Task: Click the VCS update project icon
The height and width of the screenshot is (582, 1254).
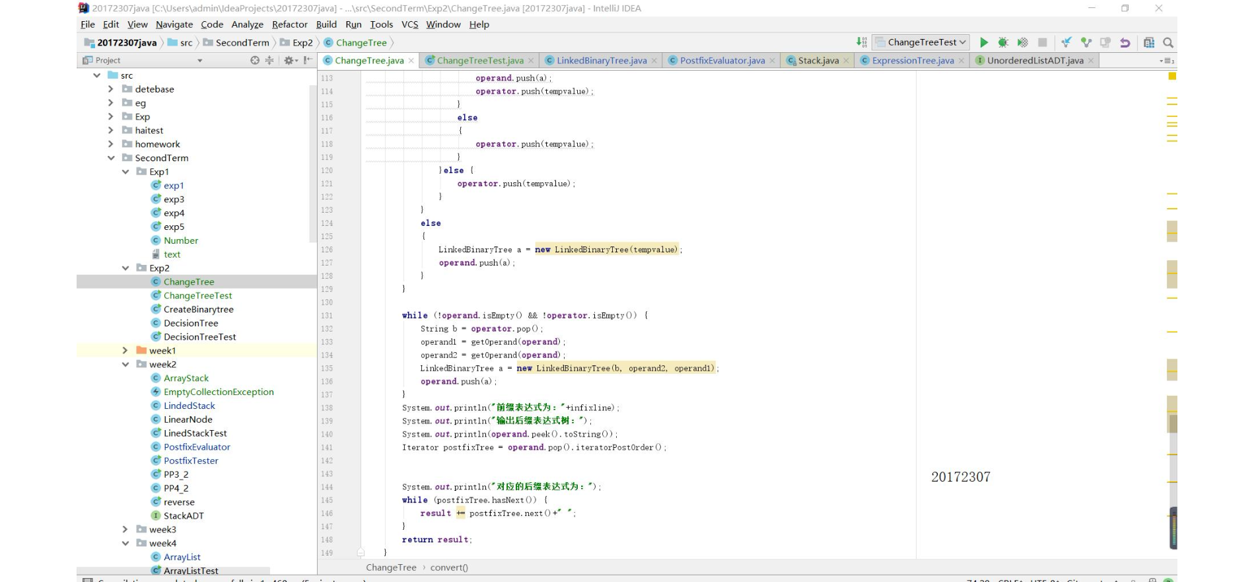Action: tap(1066, 42)
